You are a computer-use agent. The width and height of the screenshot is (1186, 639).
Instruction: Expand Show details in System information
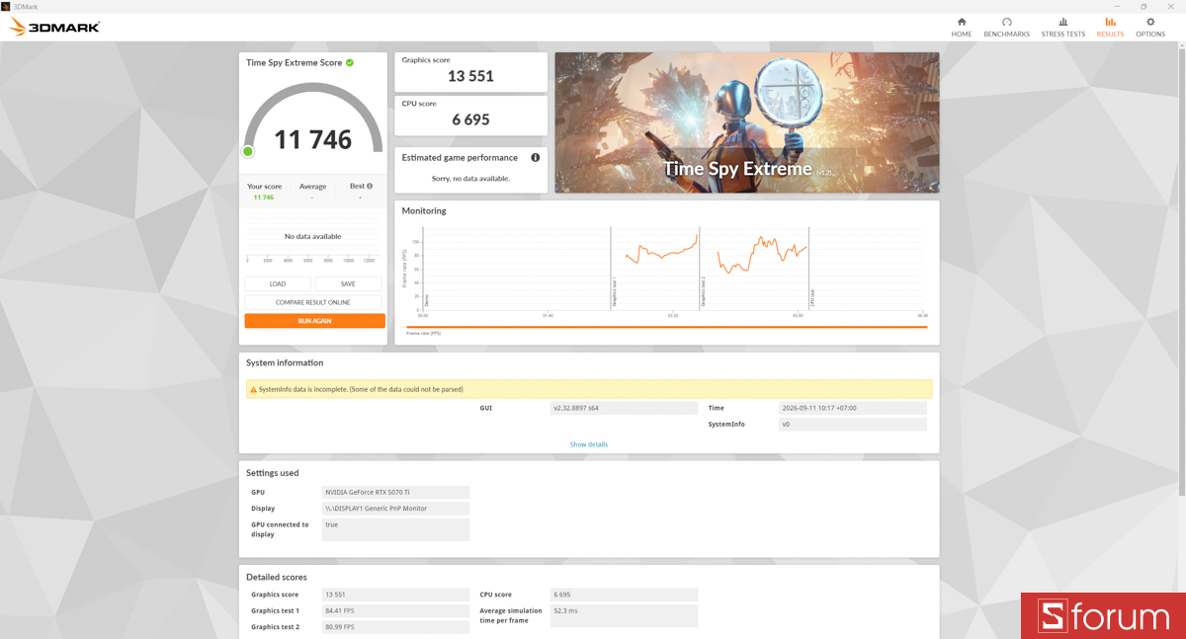(x=589, y=444)
